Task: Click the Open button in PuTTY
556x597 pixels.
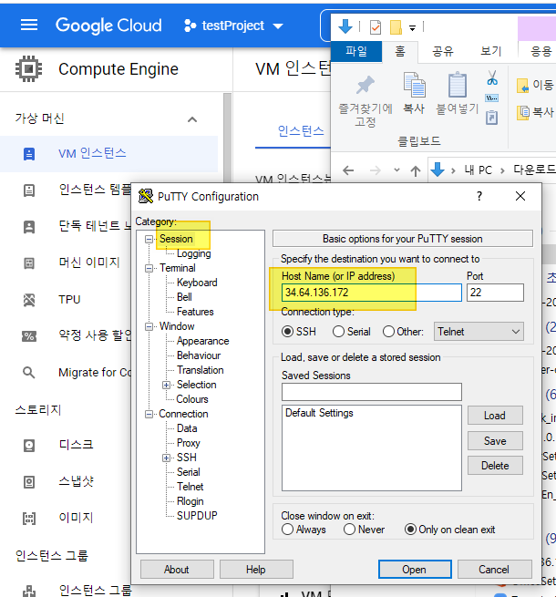Action: [415, 570]
